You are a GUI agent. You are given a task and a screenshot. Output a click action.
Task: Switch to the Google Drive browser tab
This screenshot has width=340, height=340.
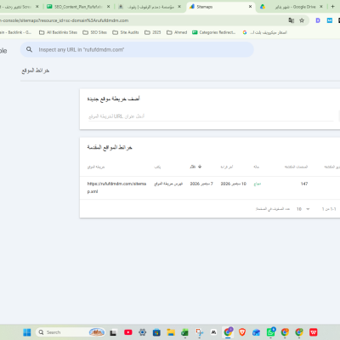292,7
